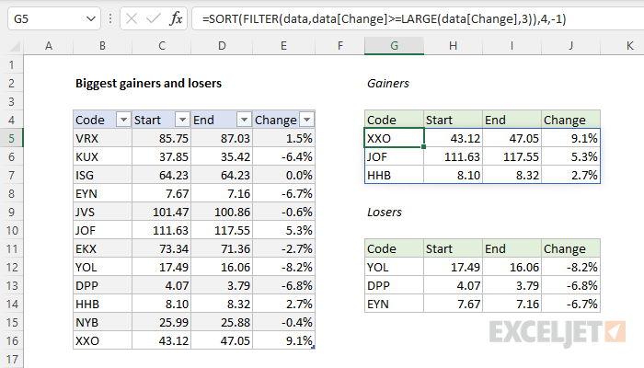Image resolution: width=644 pixels, height=368 pixels.
Task: Click Change value 1.5% for VRX
Action: pos(283,138)
